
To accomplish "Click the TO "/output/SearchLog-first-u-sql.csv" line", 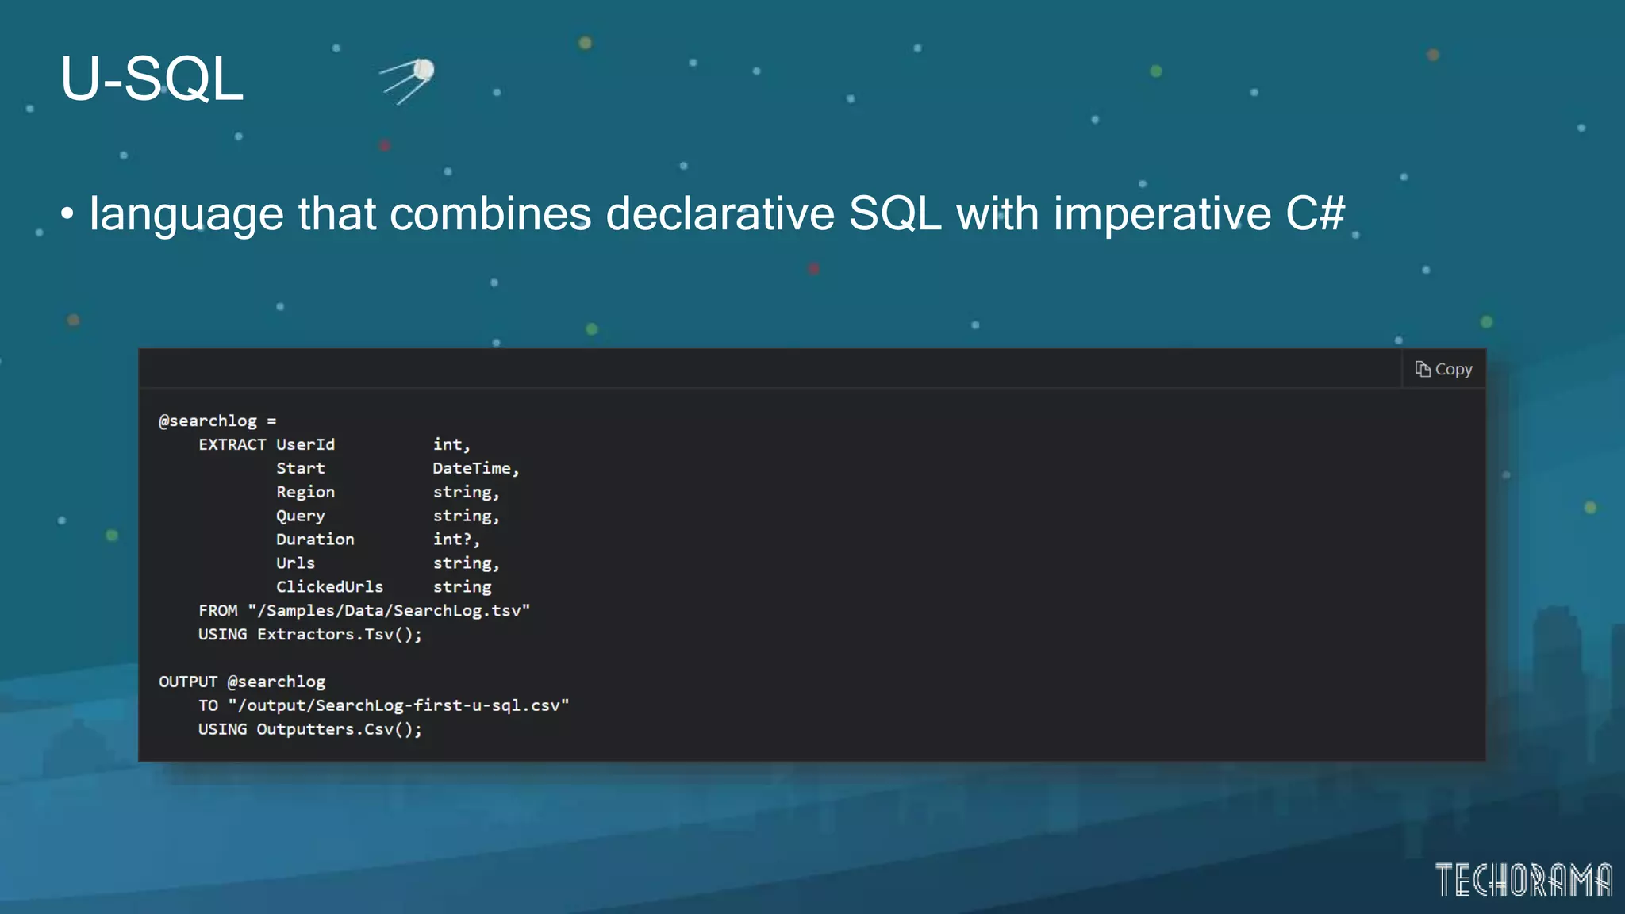I will 384,705.
